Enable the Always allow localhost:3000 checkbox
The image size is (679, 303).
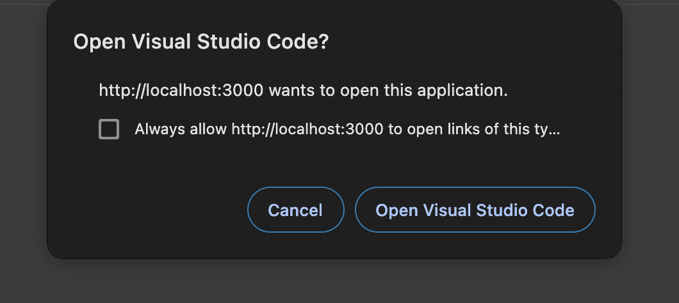pos(109,129)
